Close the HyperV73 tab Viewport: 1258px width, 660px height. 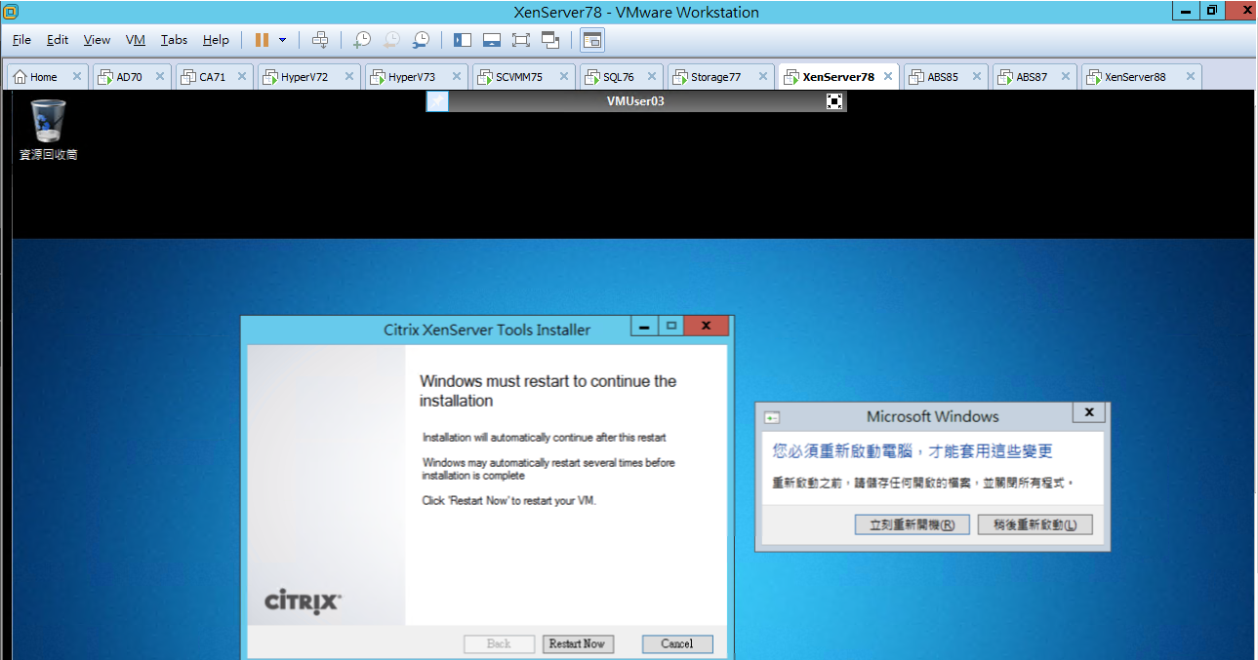coord(457,77)
